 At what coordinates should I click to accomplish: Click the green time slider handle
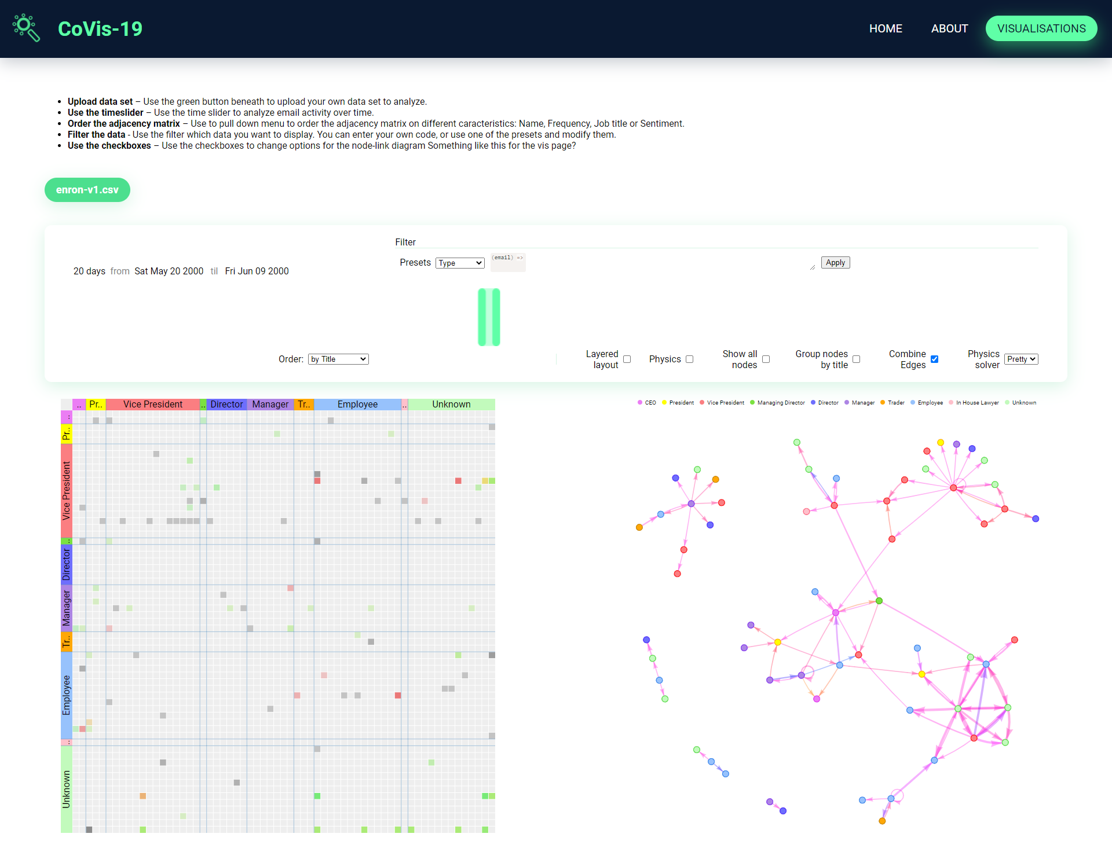coord(489,317)
